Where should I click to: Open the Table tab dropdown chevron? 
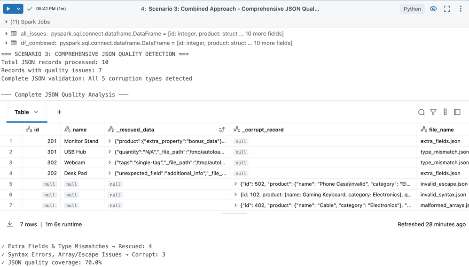coord(36,112)
